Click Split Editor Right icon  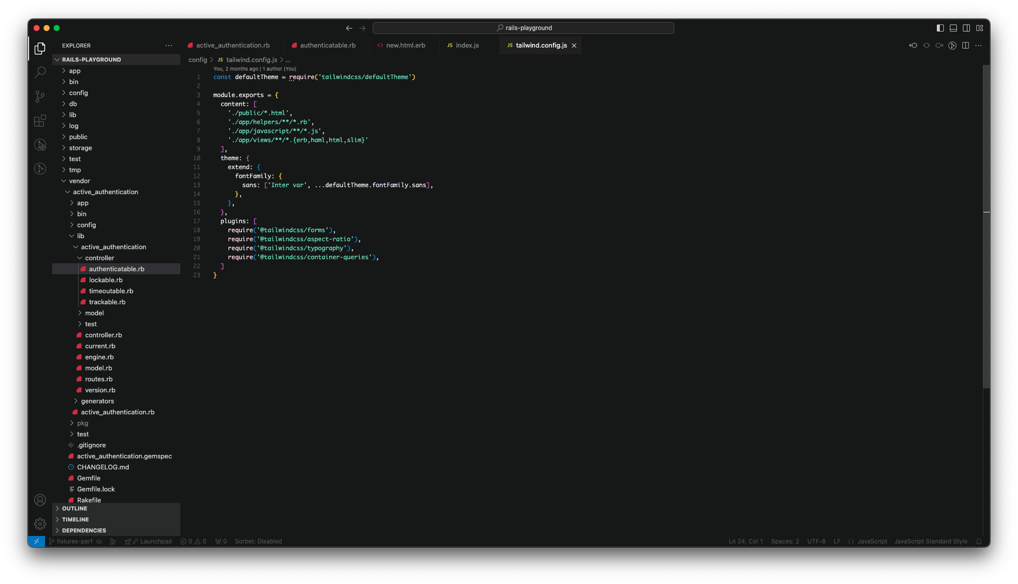(965, 46)
